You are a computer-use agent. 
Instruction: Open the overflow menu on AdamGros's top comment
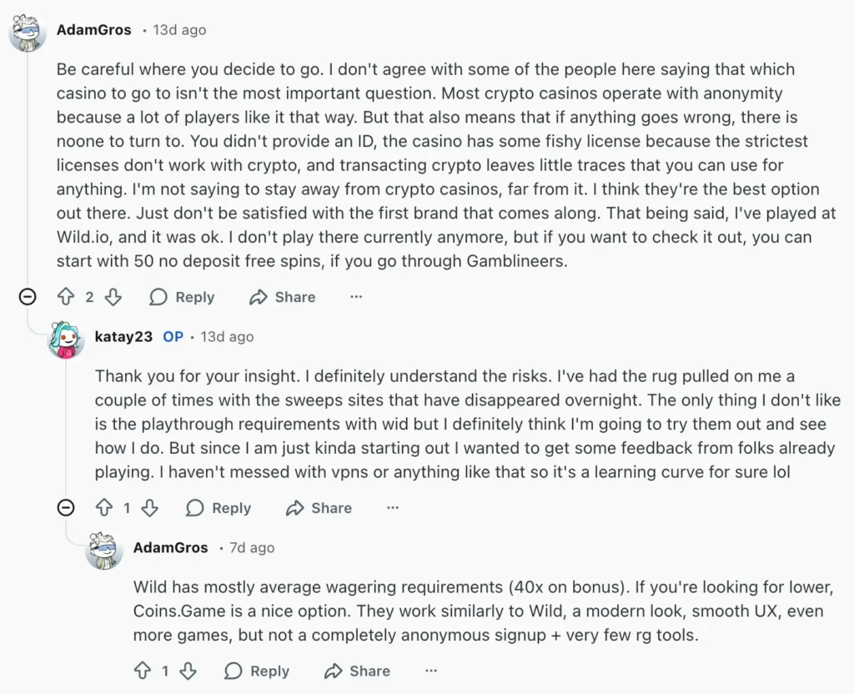click(x=357, y=297)
